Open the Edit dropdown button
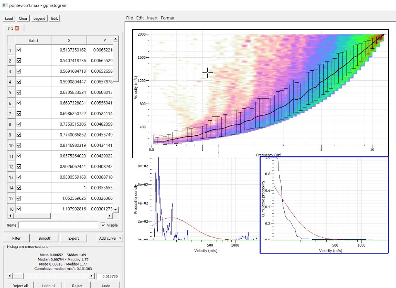 pyautogui.click(x=54, y=18)
